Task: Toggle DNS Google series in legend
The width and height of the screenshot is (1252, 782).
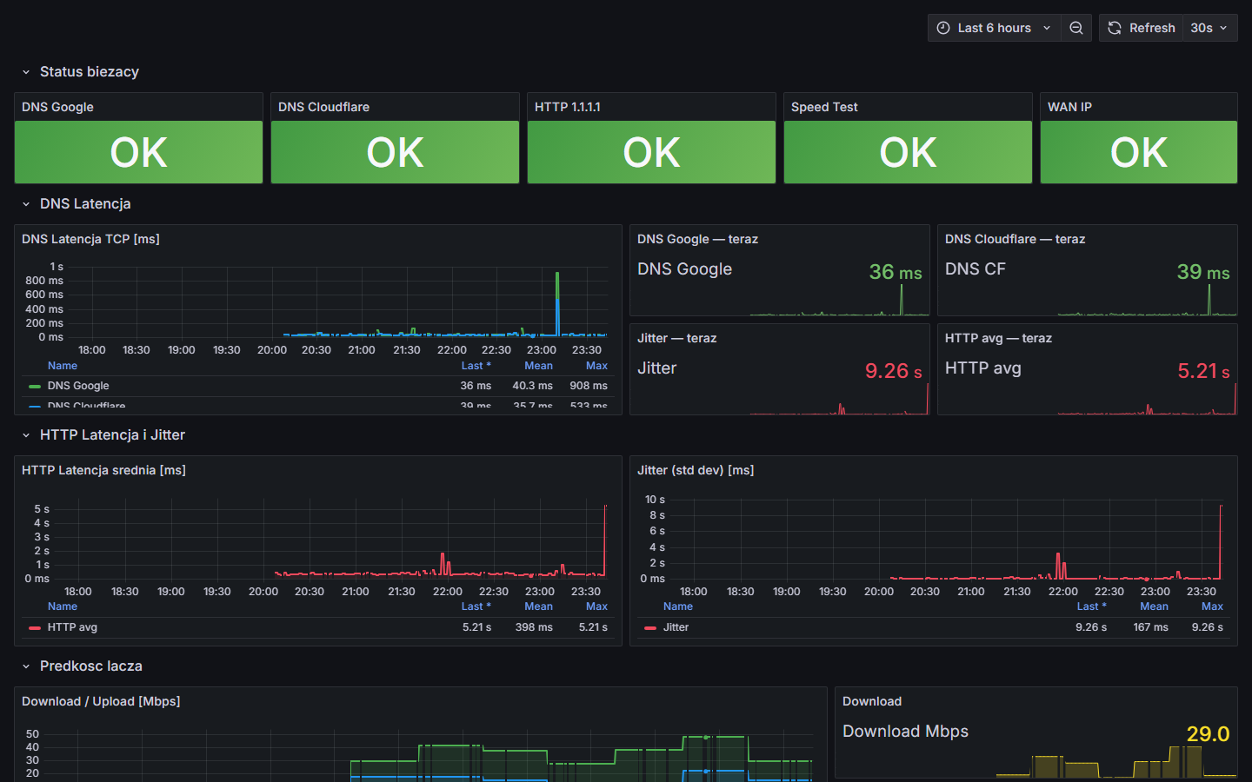Action: tap(78, 386)
